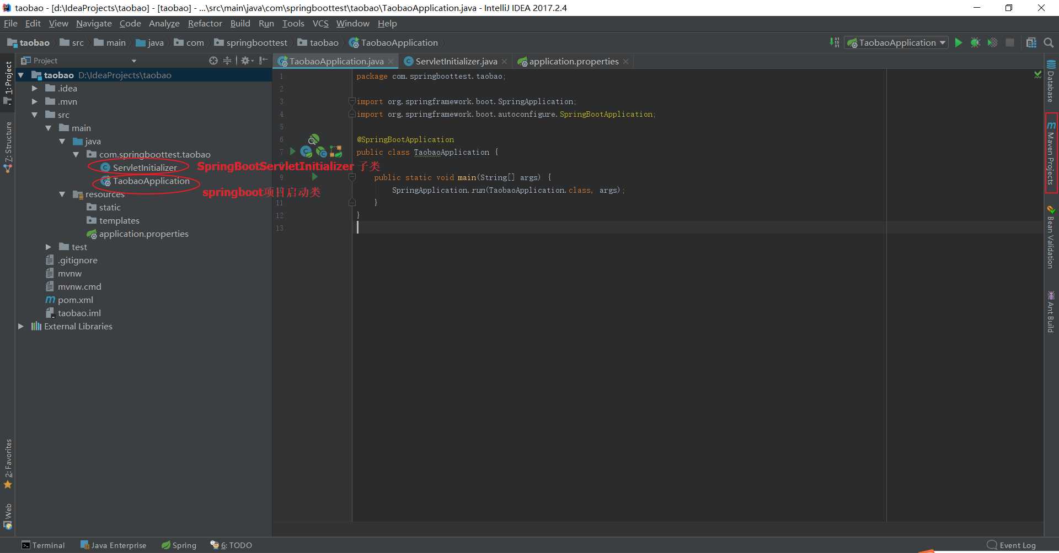Open the TaobaoApplication run configuration dropdown
1059x553 pixels.
[897, 42]
